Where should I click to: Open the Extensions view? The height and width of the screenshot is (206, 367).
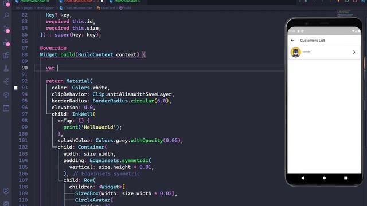(6, 56)
